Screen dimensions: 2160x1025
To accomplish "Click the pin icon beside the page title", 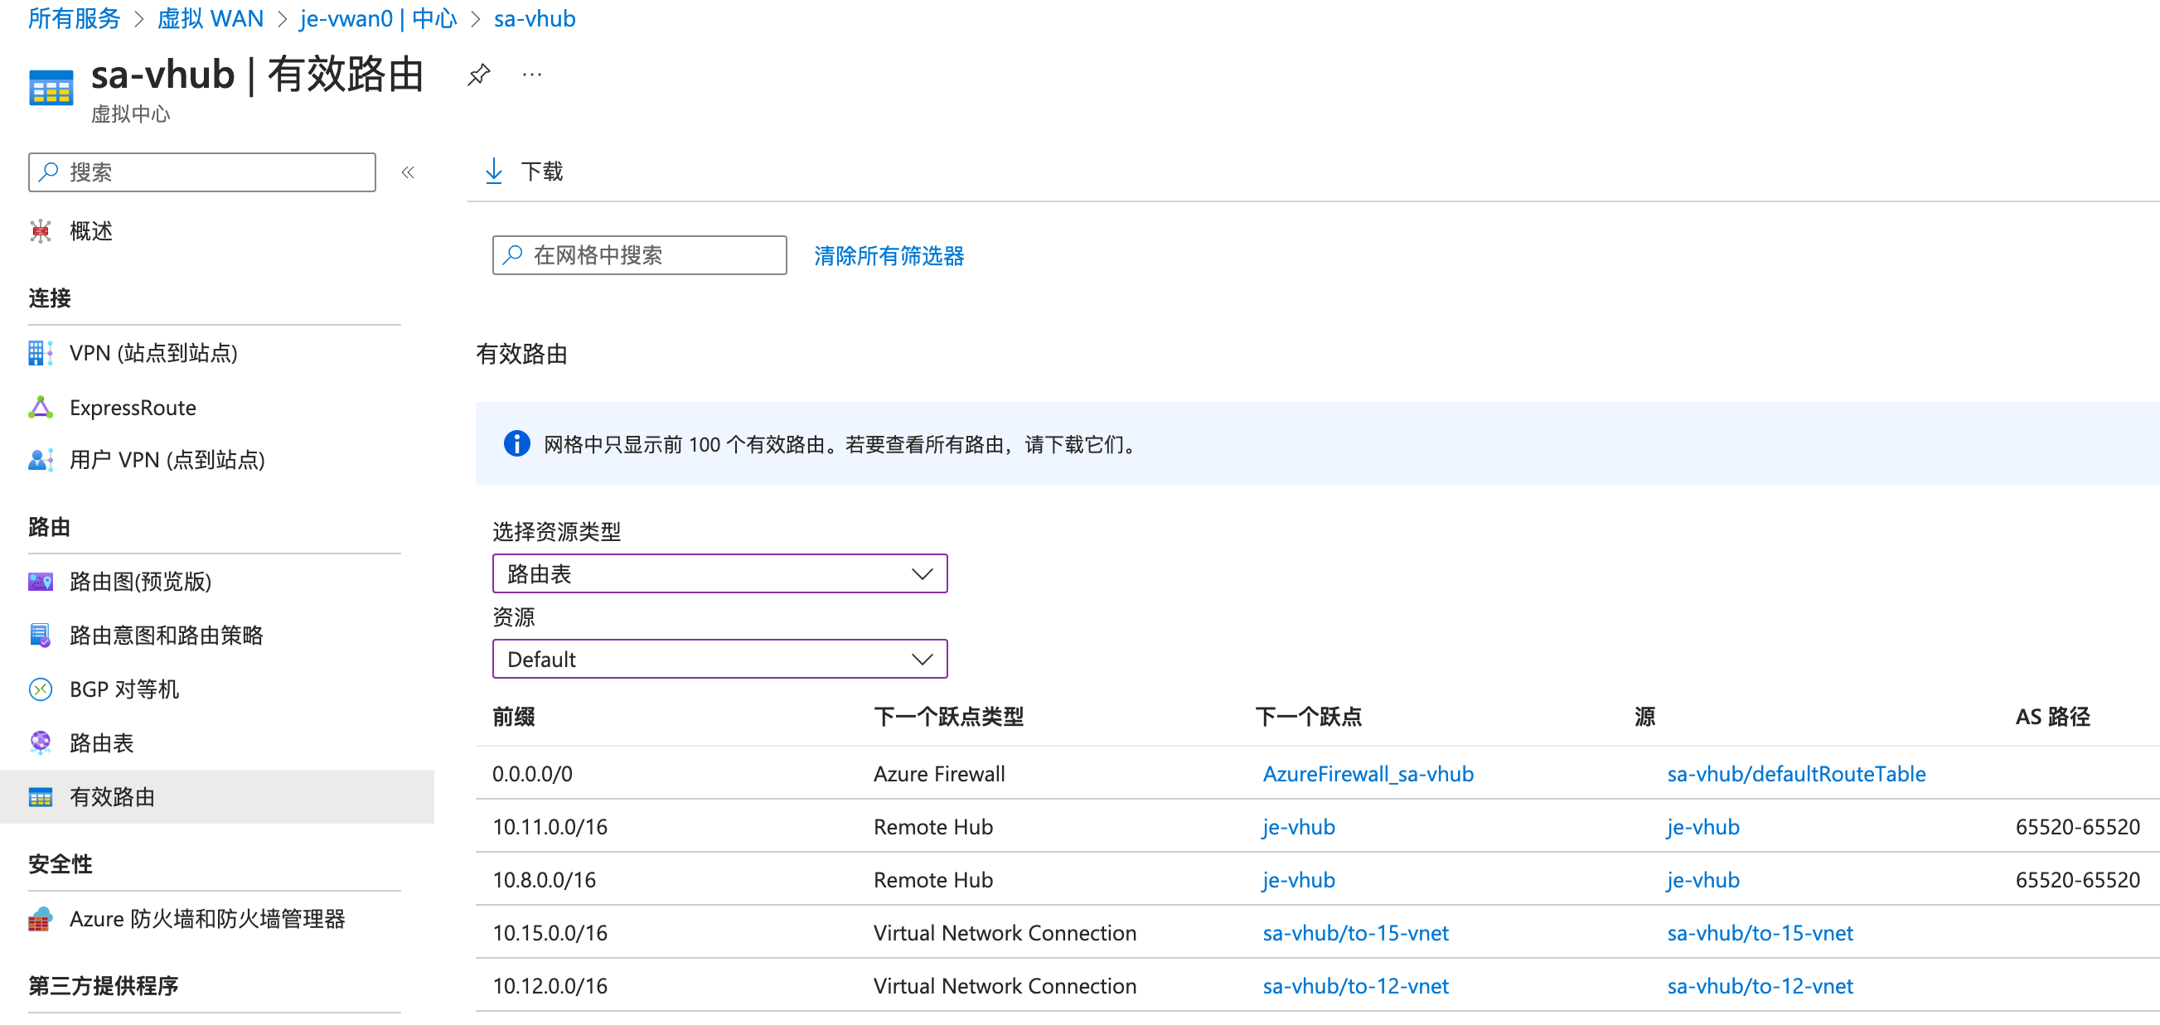I will [x=478, y=75].
